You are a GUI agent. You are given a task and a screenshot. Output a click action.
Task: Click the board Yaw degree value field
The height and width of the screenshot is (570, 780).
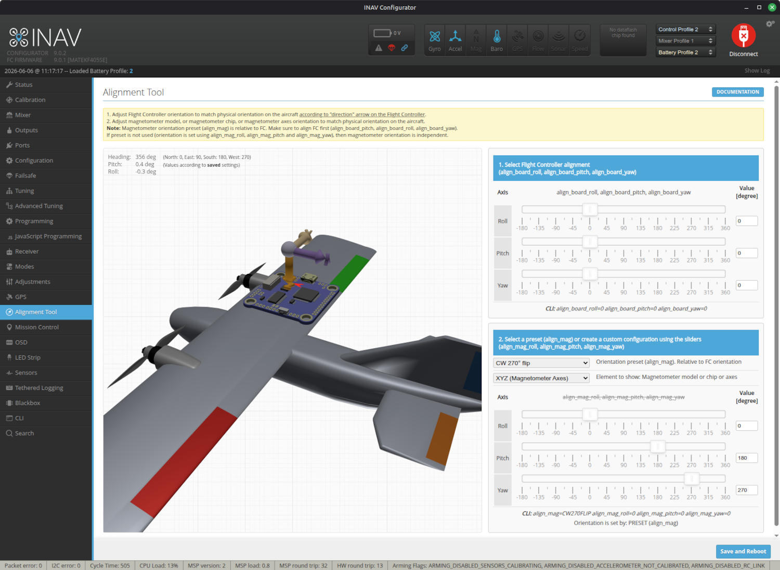tap(747, 285)
